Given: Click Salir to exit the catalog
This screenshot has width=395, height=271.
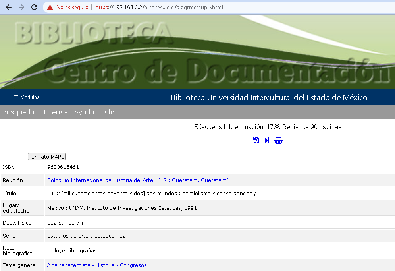Looking at the screenshot, I should (x=108, y=112).
